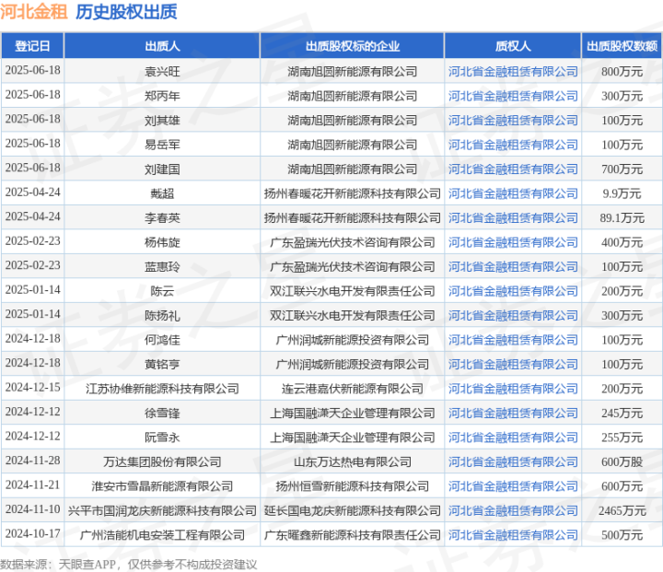The width and height of the screenshot is (663, 572).
Task: Click the amount 89.1万元
Action: click(x=622, y=218)
